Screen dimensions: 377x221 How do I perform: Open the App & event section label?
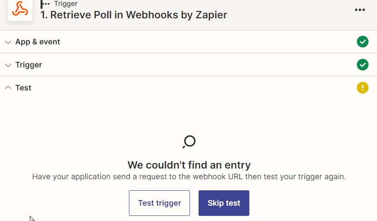pos(38,42)
